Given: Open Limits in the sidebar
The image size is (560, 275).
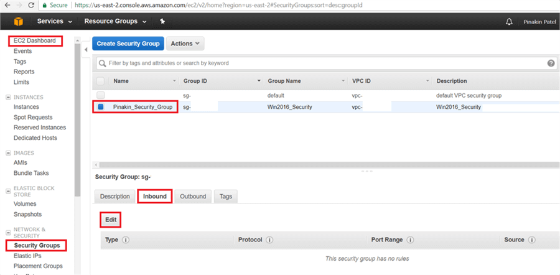Looking at the screenshot, I should tap(21, 82).
